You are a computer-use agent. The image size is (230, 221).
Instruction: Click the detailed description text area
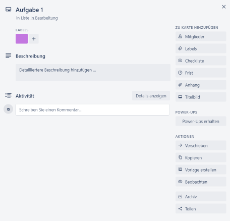(93, 73)
